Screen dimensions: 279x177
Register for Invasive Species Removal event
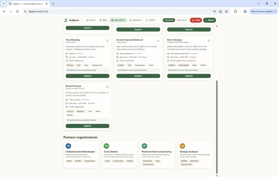tap(138, 76)
